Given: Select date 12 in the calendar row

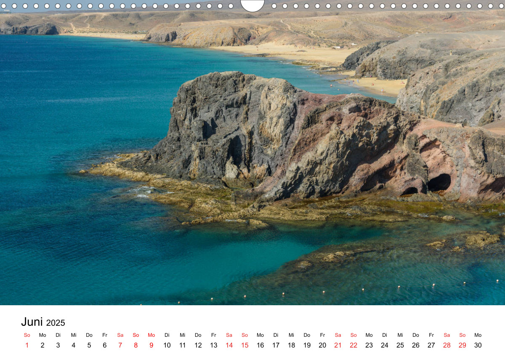Looking at the screenshot, I should [x=198, y=345].
